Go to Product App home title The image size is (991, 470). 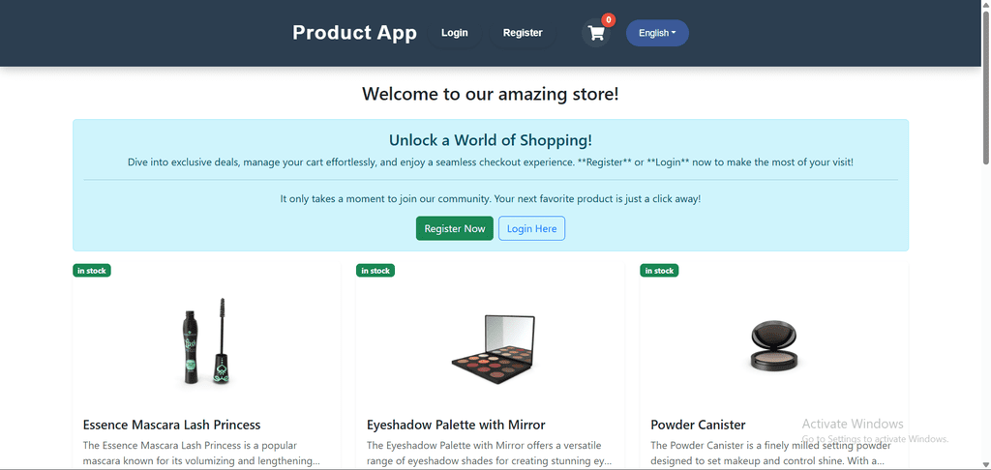tap(354, 33)
